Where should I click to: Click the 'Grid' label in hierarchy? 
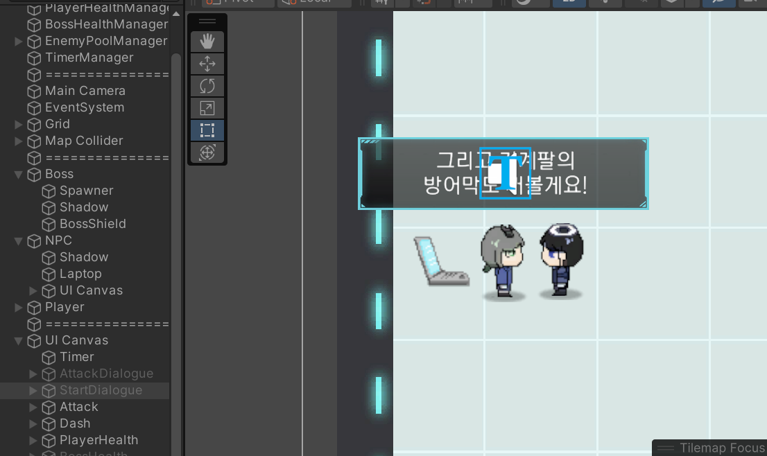pos(58,124)
